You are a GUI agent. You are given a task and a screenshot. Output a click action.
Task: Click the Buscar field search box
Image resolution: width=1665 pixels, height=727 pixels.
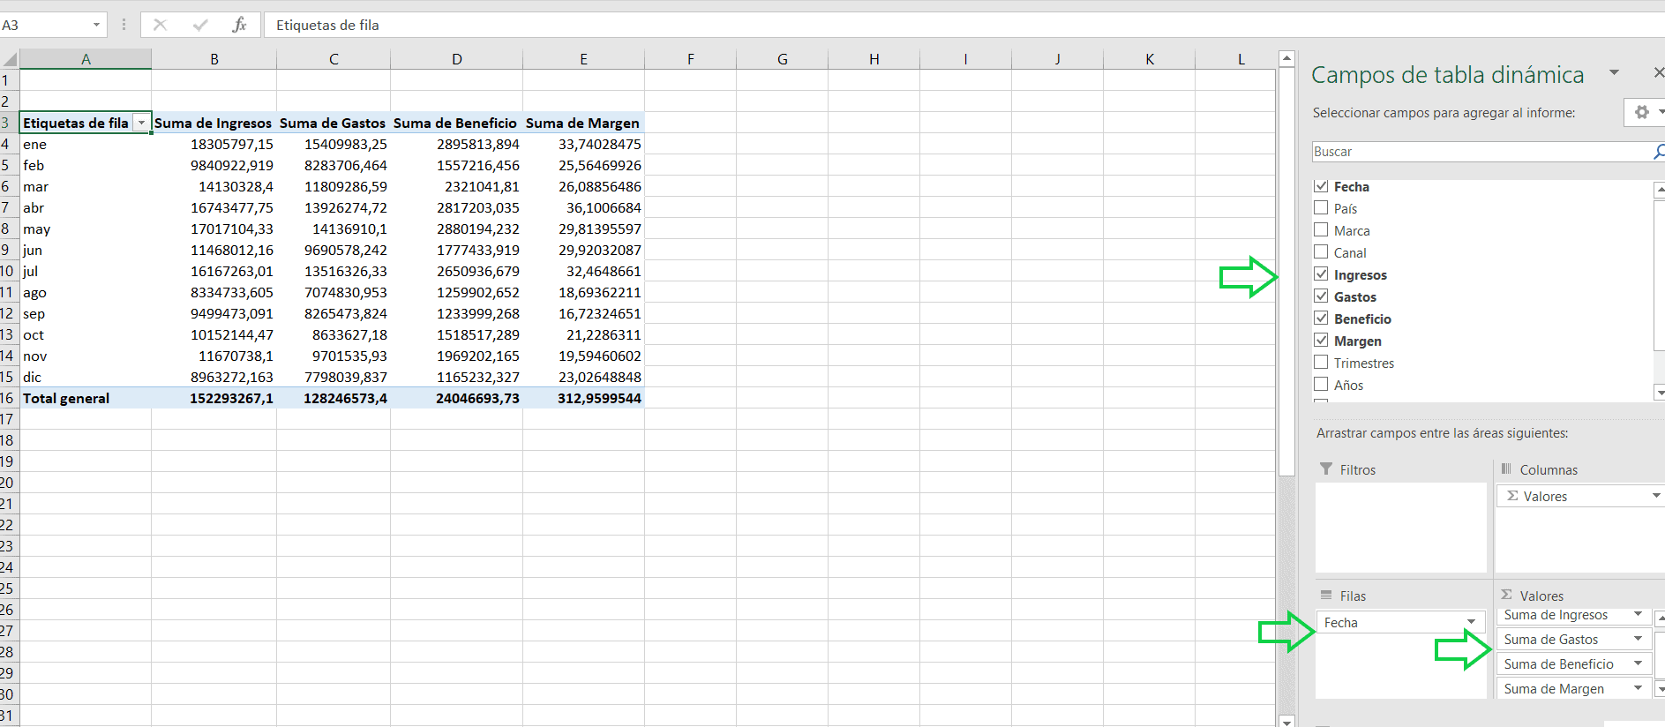[x=1481, y=152]
